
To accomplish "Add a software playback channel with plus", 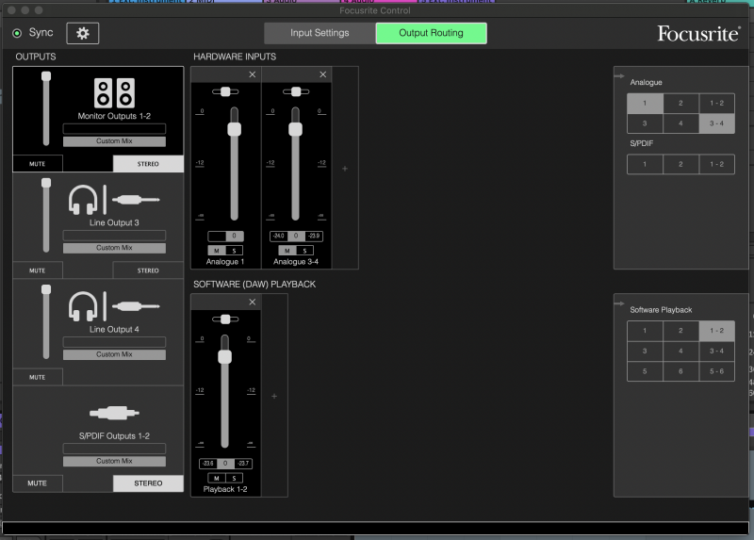I will pos(274,396).
